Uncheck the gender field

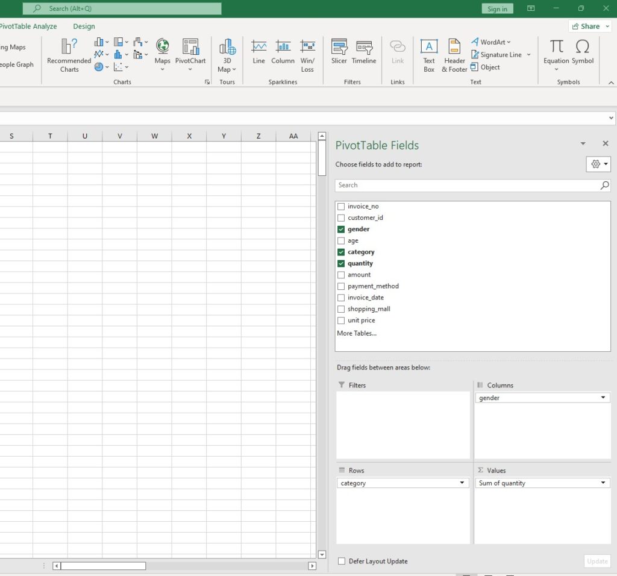coord(341,229)
